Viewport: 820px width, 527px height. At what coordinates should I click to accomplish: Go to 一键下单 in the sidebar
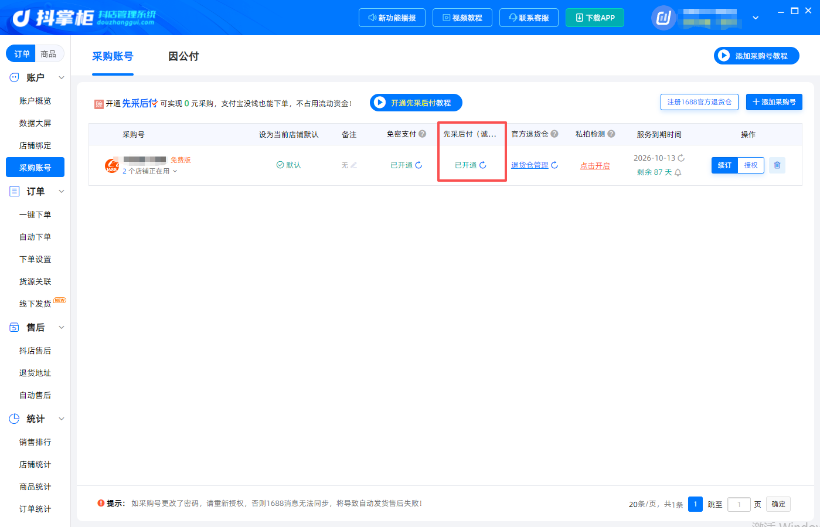(35, 215)
